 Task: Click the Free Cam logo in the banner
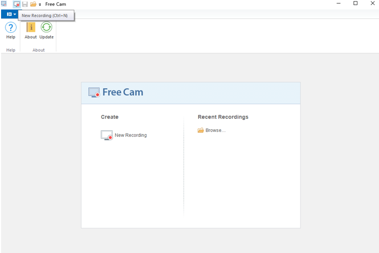click(x=94, y=92)
